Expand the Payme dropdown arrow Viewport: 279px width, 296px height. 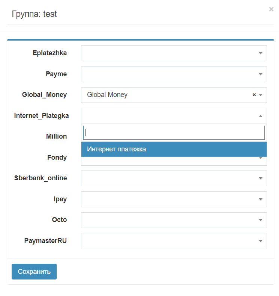click(x=261, y=74)
